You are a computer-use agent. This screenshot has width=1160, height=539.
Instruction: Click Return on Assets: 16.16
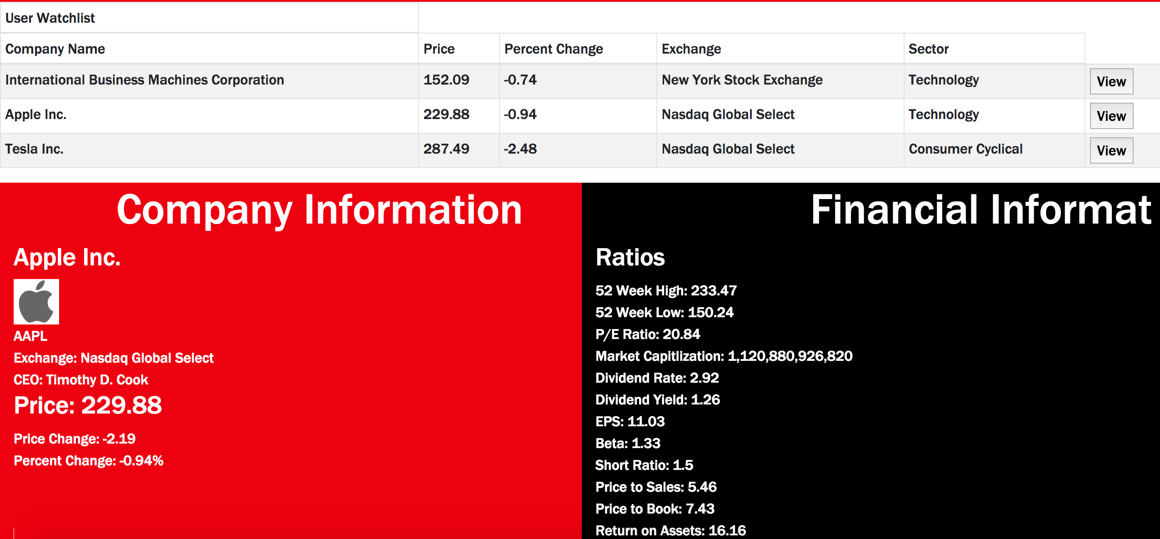pyautogui.click(x=671, y=530)
